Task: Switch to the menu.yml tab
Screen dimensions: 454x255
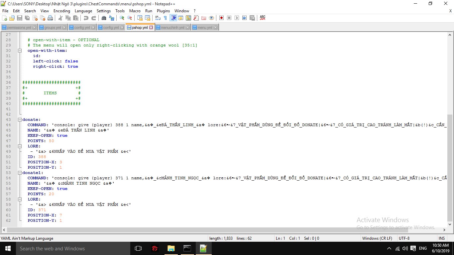Action: coord(205,28)
